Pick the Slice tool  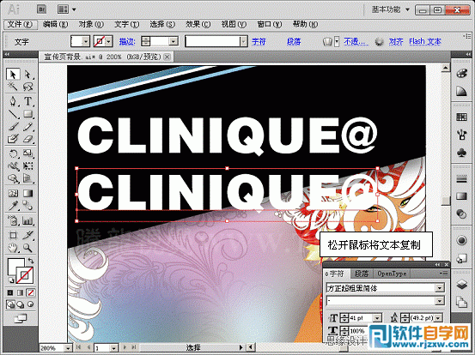(27, 235)
